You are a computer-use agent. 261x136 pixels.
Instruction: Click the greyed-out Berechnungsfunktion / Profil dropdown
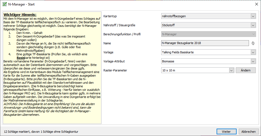pyautogui.click(x=208, y=34)
